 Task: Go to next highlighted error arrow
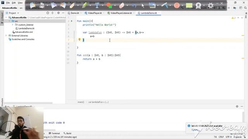point(242,18)
